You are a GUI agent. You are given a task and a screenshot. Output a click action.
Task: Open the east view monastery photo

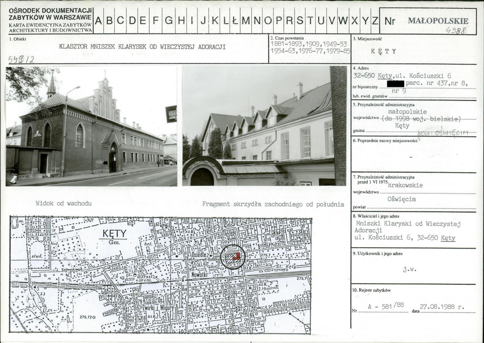[91, 126]
